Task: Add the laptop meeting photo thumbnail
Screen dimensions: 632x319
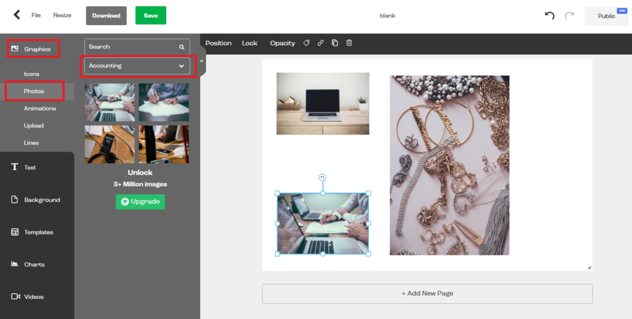Action: click(110, 102)
